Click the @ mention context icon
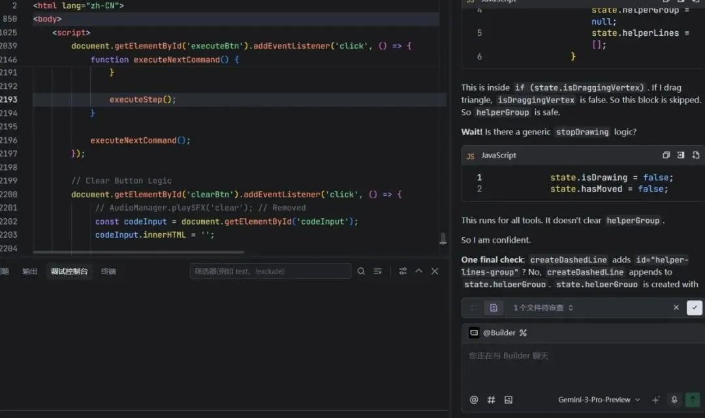This screenshot has width=705, height=418. click(473, 400)
